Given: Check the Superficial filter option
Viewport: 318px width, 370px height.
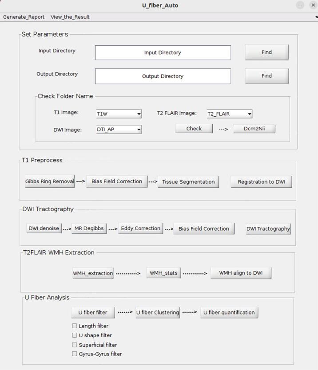Looking at the screenshot, I should (x=75, y=345).
